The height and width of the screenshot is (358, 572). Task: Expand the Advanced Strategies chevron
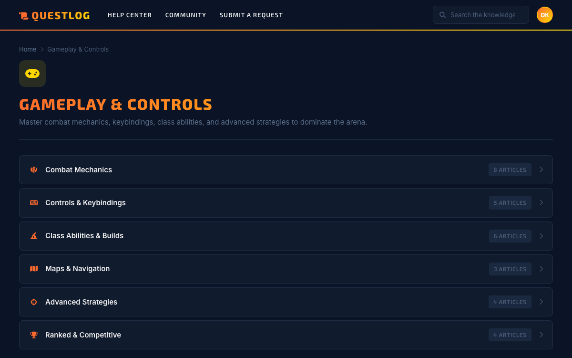(541, 302)
